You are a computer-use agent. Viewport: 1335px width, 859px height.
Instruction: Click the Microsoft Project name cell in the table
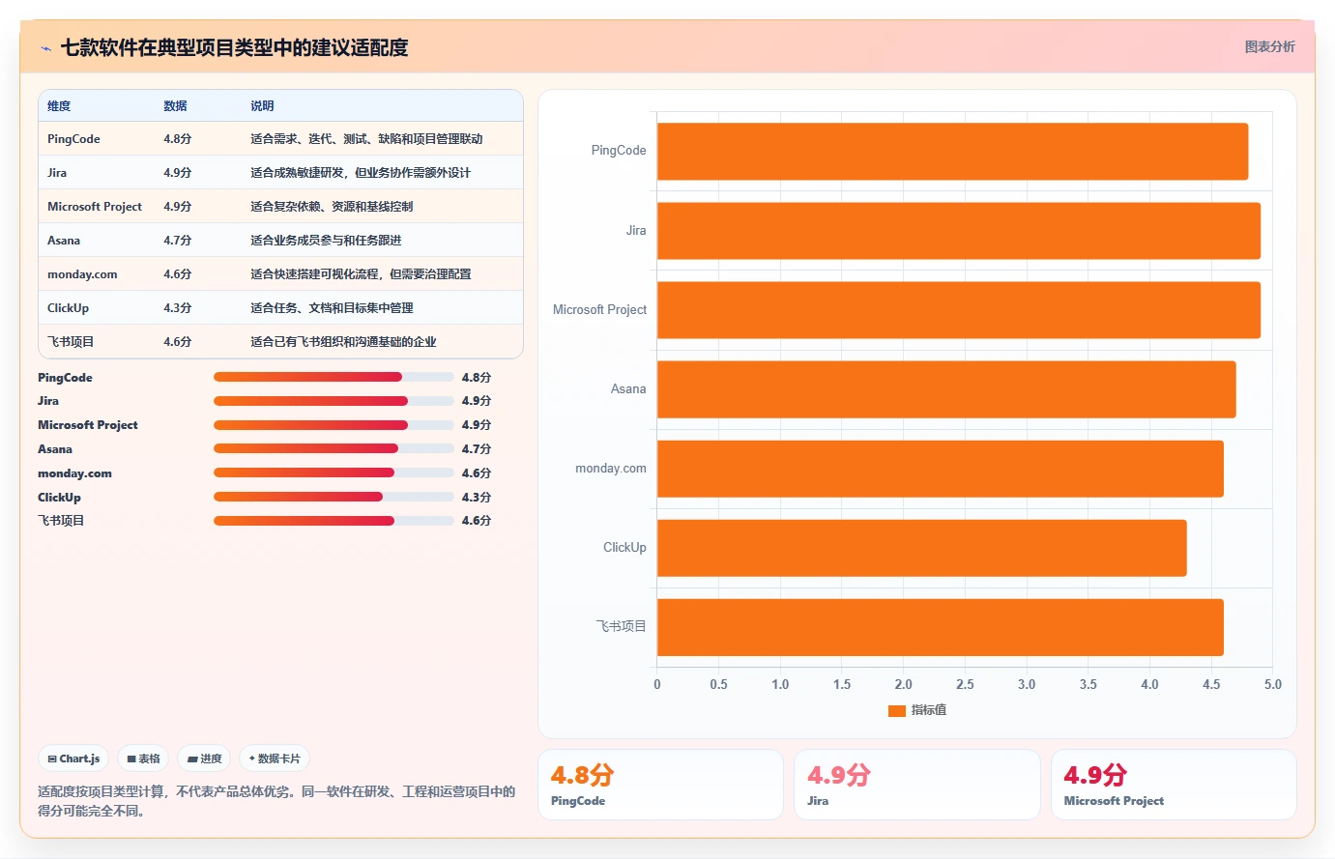point(95,207)
